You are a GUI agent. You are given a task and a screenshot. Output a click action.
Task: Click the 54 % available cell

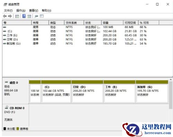pos(143,44)
